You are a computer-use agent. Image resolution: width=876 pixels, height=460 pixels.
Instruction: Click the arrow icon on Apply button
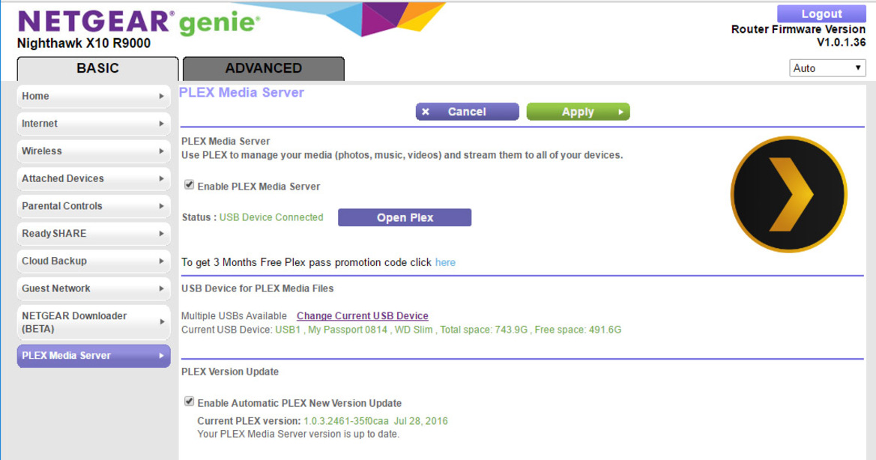[620, 112]
